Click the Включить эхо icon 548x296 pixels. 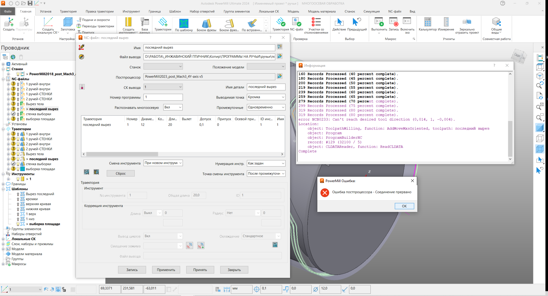(407, 21)
